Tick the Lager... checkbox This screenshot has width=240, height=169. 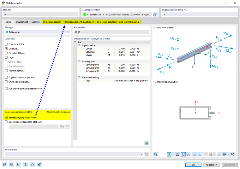pos(6,57)
